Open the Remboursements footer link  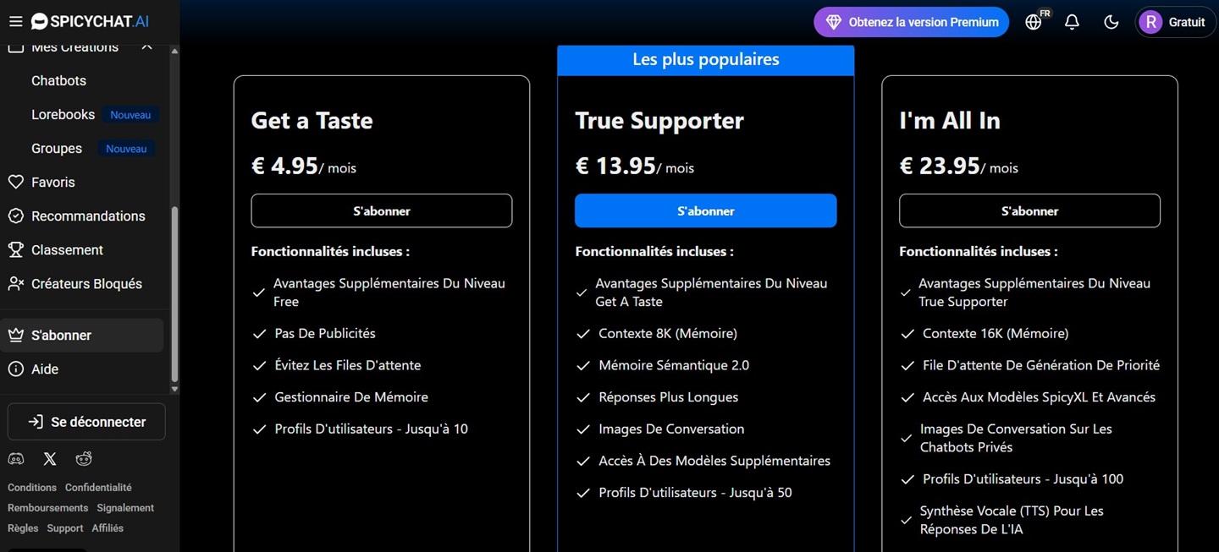(48, 508)
